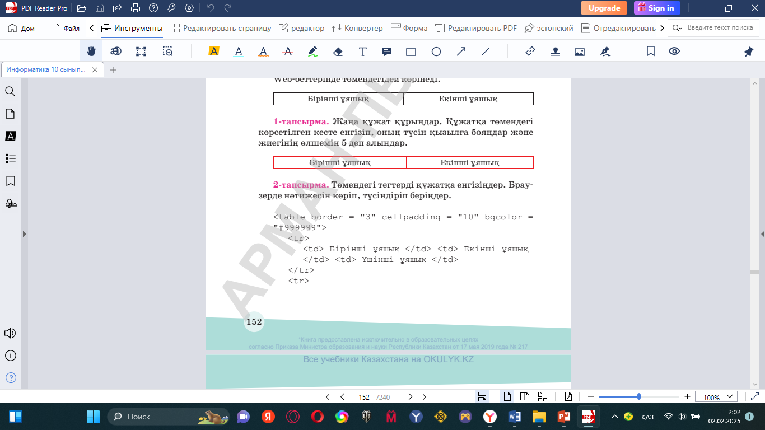Image resolution: width=765 pixels, height=430 pixels.
Task: Add a new document tab with plus
Action: 113,70
